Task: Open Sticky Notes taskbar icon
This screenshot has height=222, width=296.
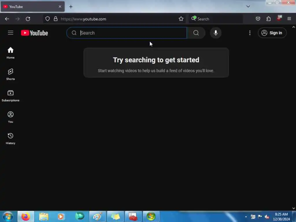Action: 116,216
